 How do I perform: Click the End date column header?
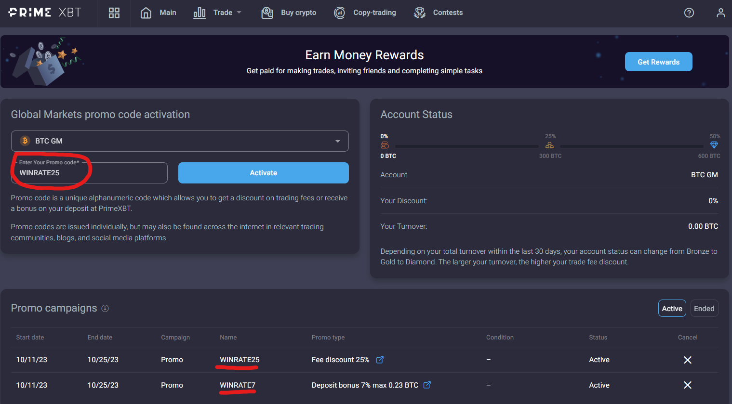point(100,338)
